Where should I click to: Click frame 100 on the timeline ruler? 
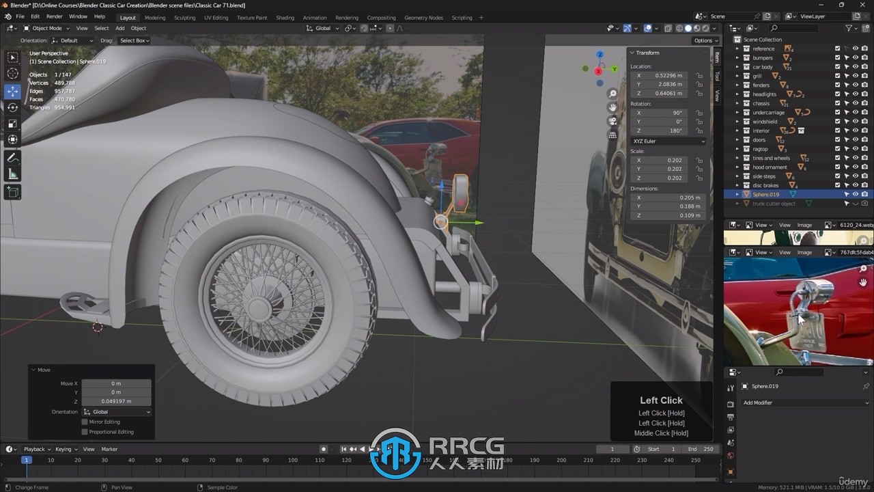click(292, 460)
